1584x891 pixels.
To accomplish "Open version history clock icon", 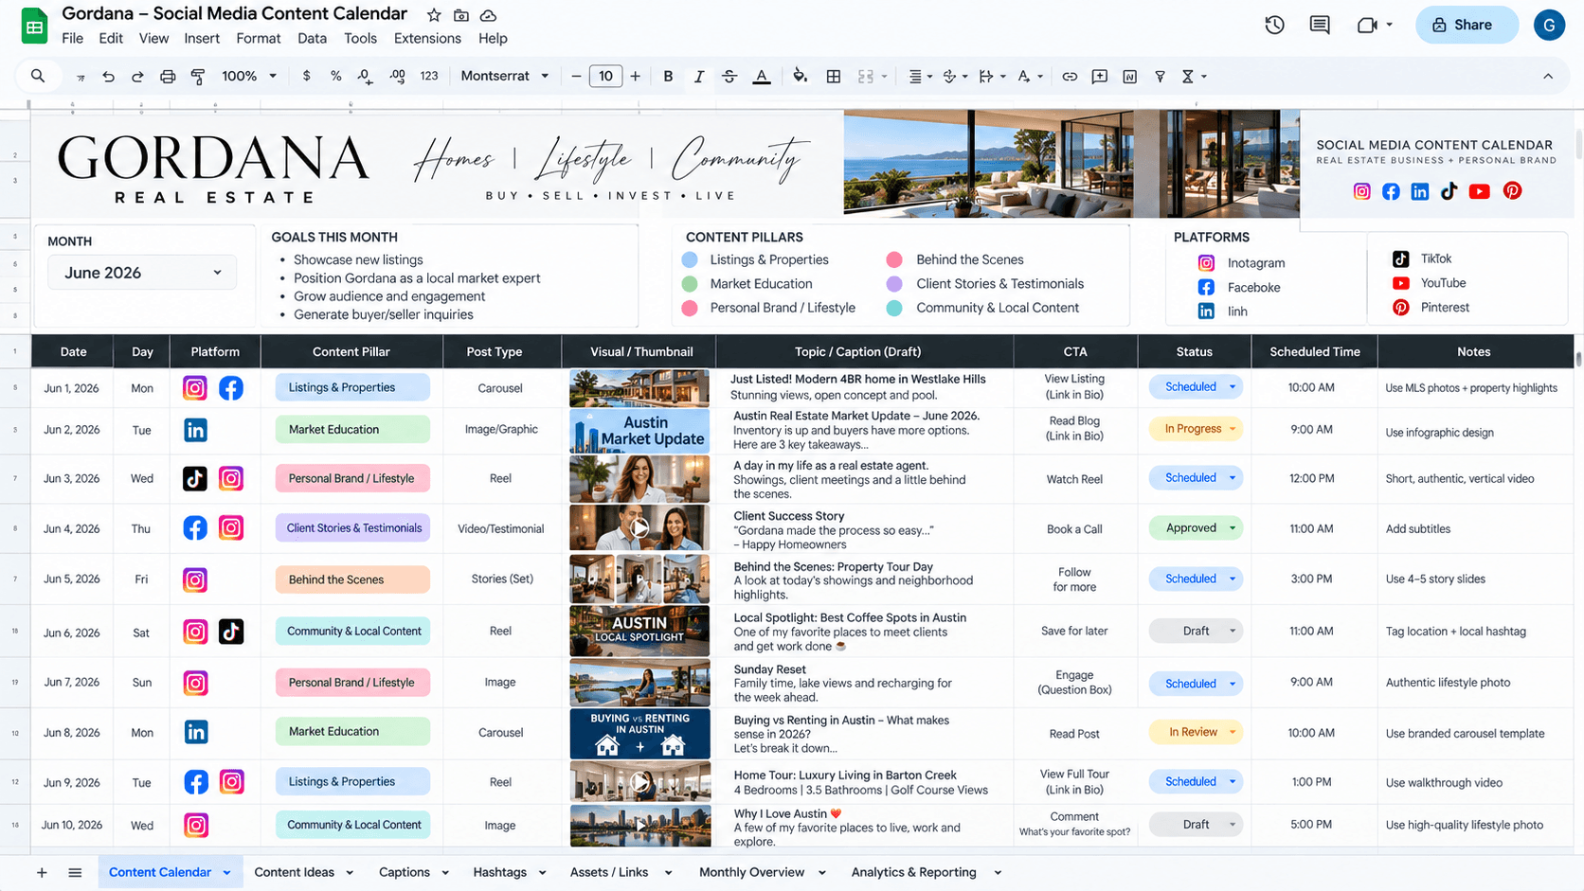I will pos(1274,25).
